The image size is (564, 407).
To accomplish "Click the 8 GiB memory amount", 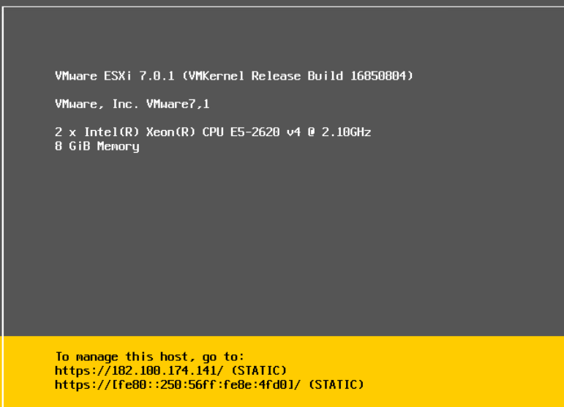I will (72, 146).
